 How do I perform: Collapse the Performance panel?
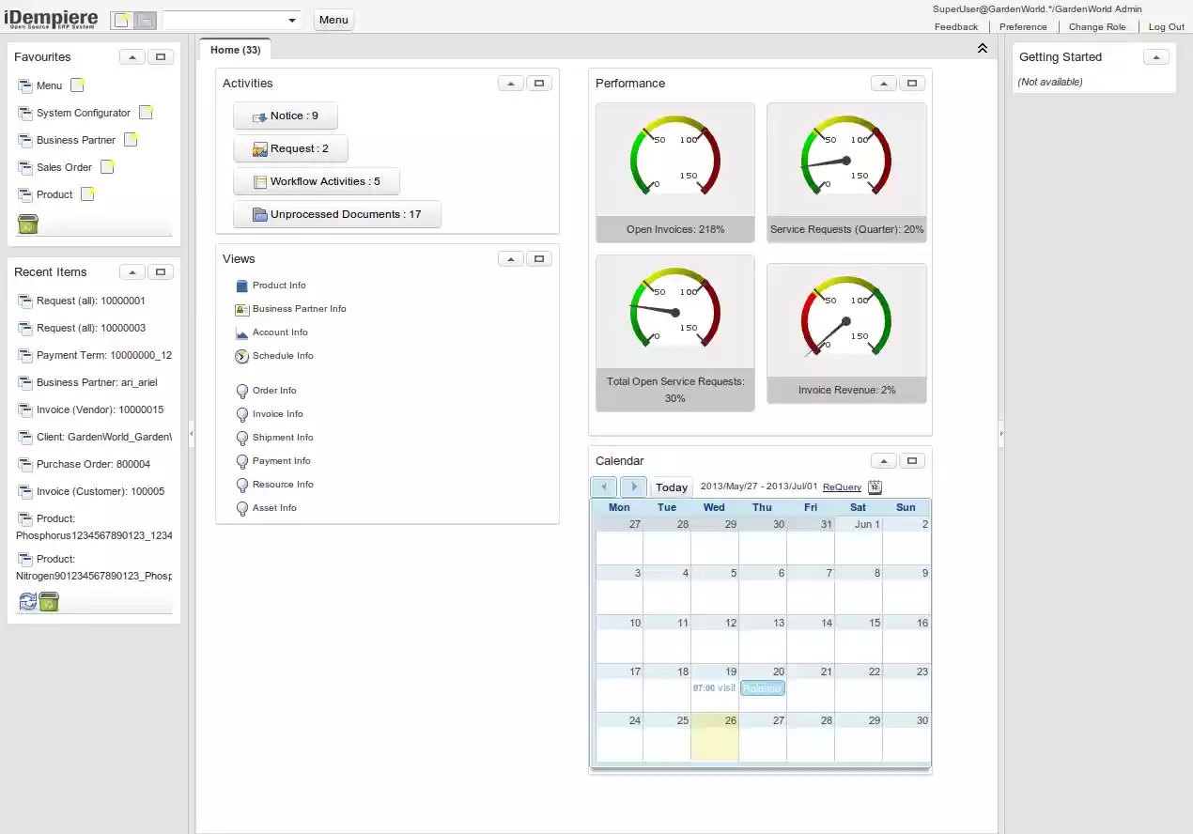click(x=883, y=83)
